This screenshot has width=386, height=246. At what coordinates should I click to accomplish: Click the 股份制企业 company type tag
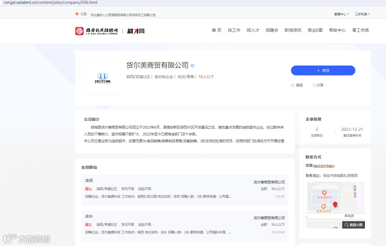coord(164,77)
